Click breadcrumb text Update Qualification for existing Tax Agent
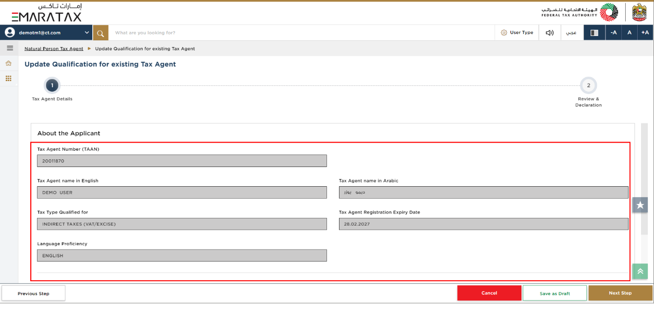The image size is (654, 311). coord(145,48)
